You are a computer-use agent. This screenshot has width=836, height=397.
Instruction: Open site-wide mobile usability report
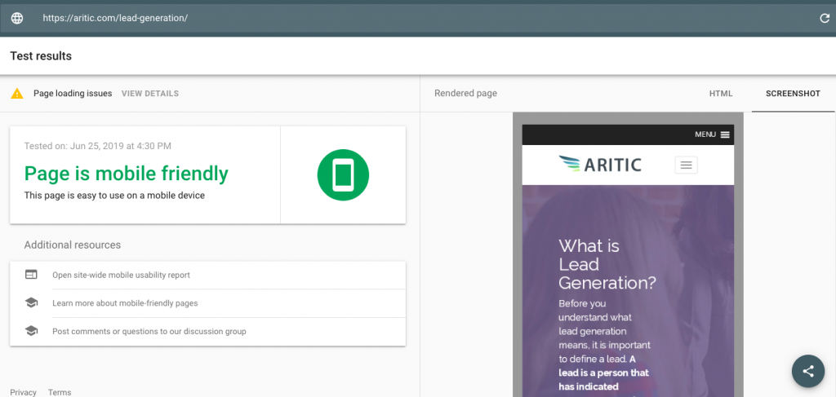[x=121, y=276]
